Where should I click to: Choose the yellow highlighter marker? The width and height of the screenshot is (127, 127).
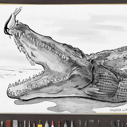click(40, 123)
